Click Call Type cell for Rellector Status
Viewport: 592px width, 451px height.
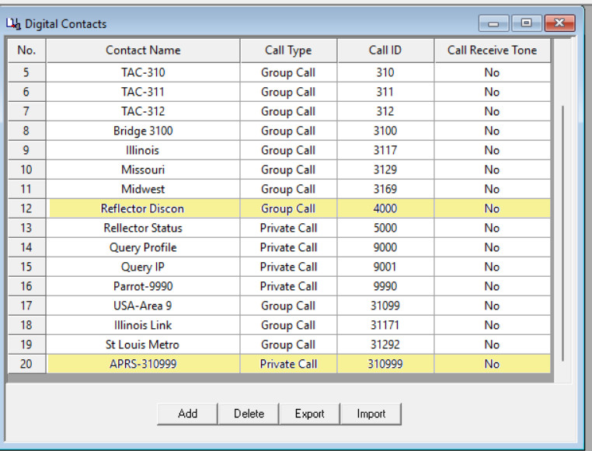[x=288, y=228]
